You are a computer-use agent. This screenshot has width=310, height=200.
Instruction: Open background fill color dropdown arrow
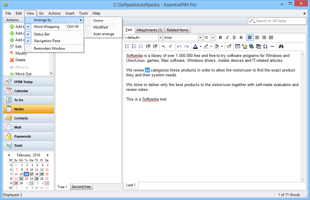pyautogui.click(x=222, y=47)
